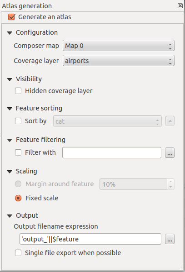Image resolution: width=185 pixels, height=272 pixels.
Task: Collapse the Feature sorting section
Action: (x=10, y=109)
